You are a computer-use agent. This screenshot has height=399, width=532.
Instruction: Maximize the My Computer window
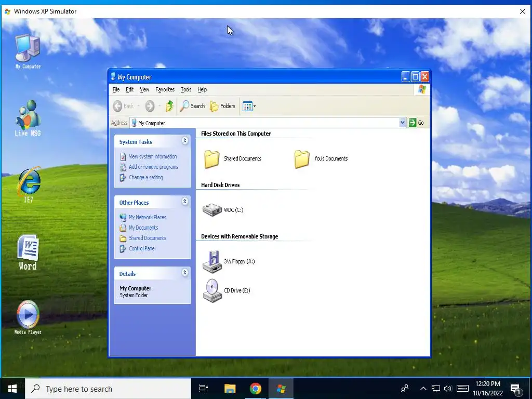pos(415,77)
